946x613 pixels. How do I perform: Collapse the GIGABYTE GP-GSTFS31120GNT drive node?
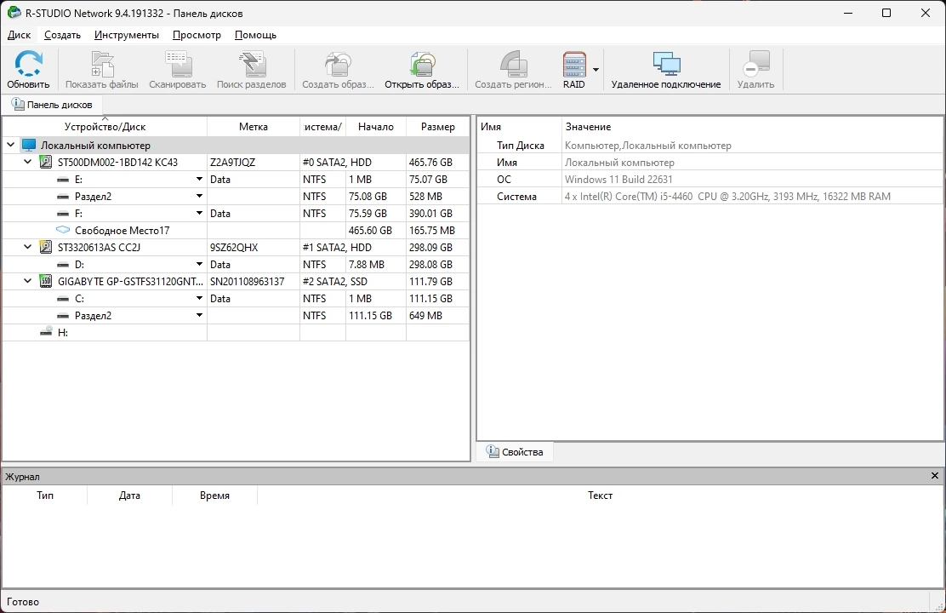tap(28, 281)
